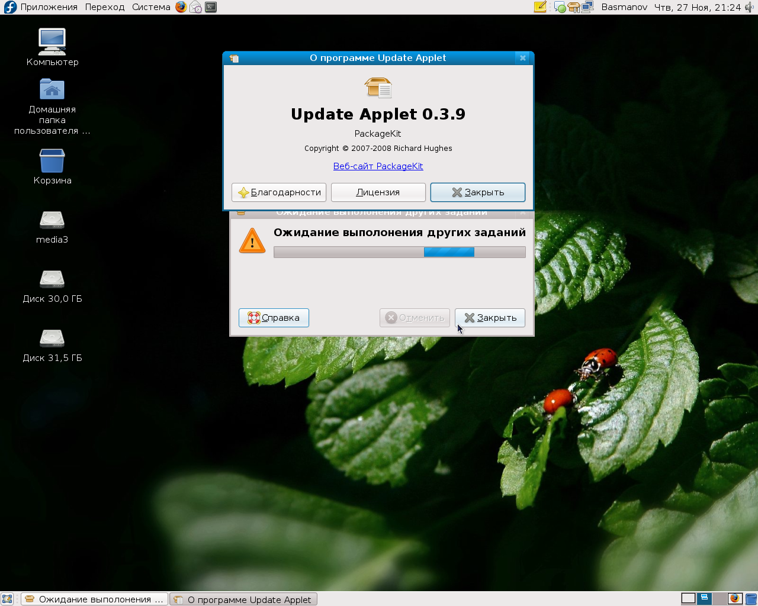Open the Переход menu
This screenshot has width=758, height=606.
(x=105, y=7)
